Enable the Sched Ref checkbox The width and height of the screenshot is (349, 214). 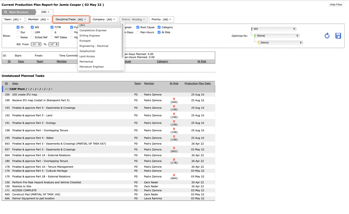tap(32, 37)
